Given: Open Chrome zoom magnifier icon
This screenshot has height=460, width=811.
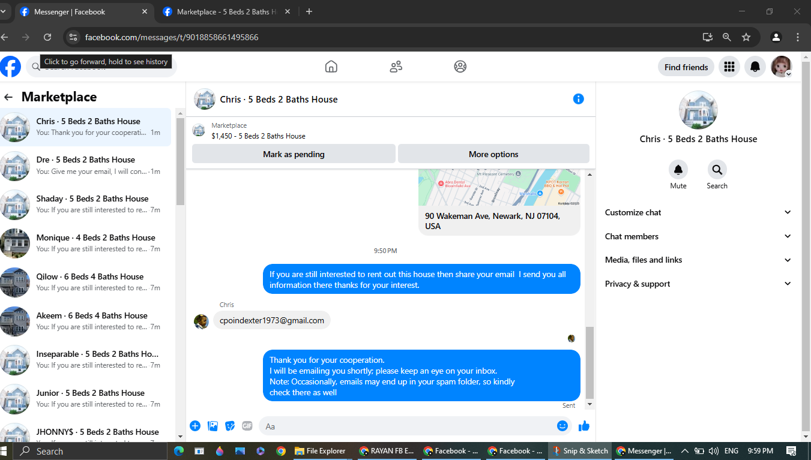Looking at the screenshot, I should pos(727,37).
